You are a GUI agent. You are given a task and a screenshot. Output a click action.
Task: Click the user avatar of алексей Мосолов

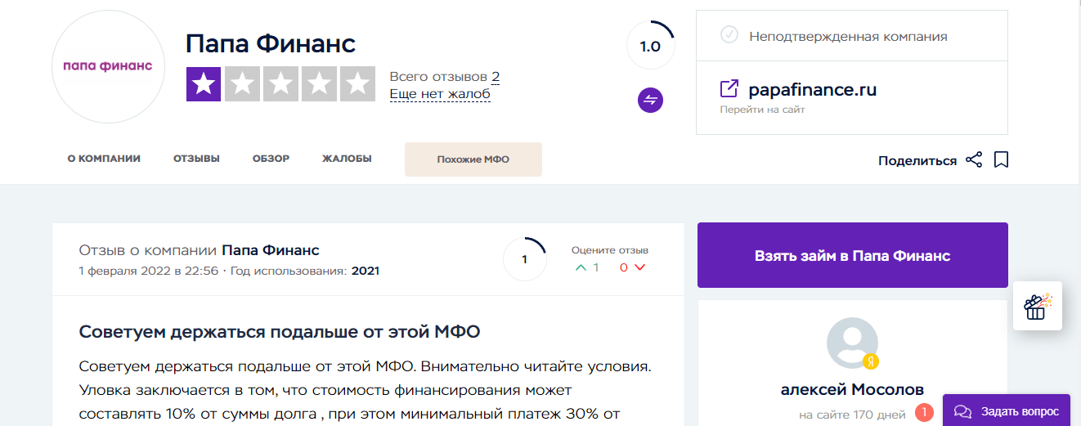[x=852, y=343]
